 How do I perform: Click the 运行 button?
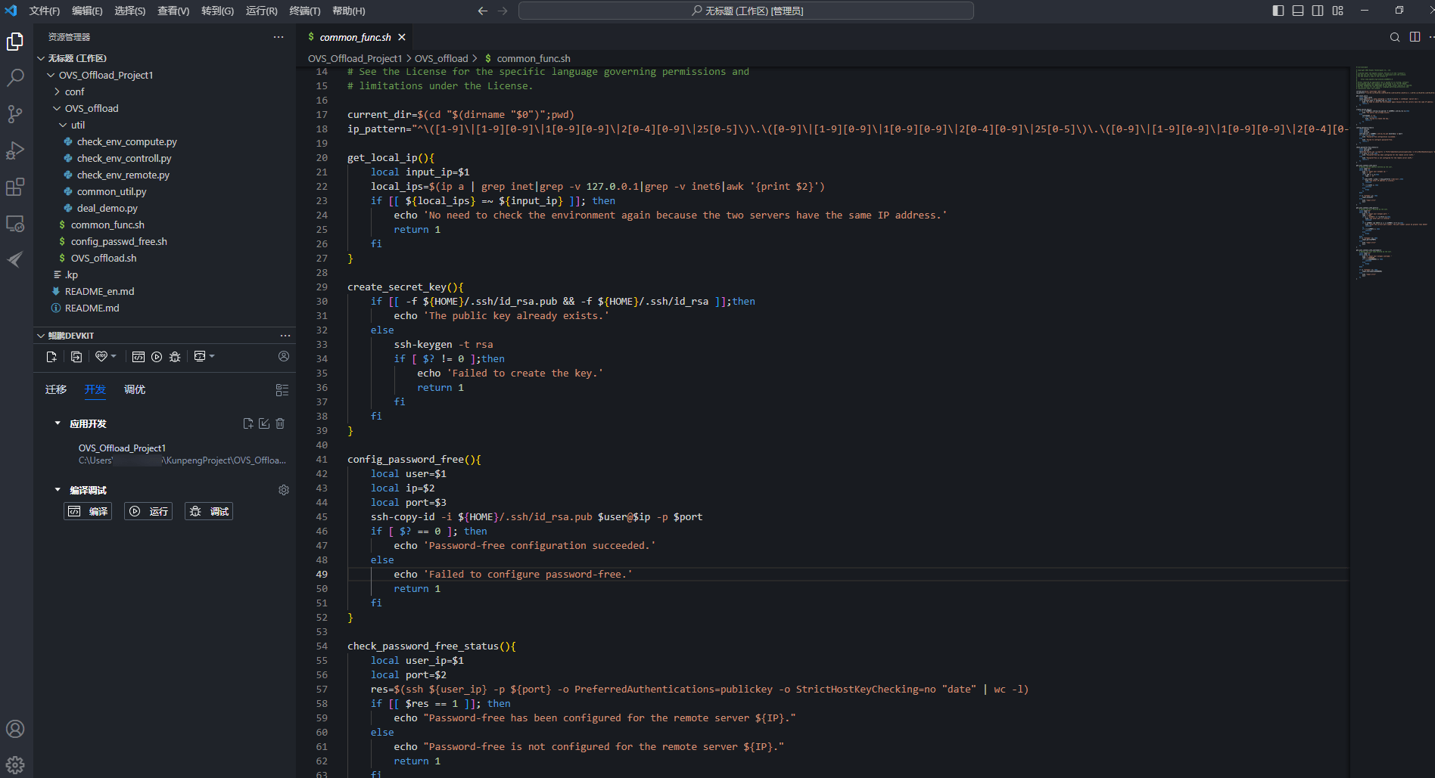click(148, 511)
